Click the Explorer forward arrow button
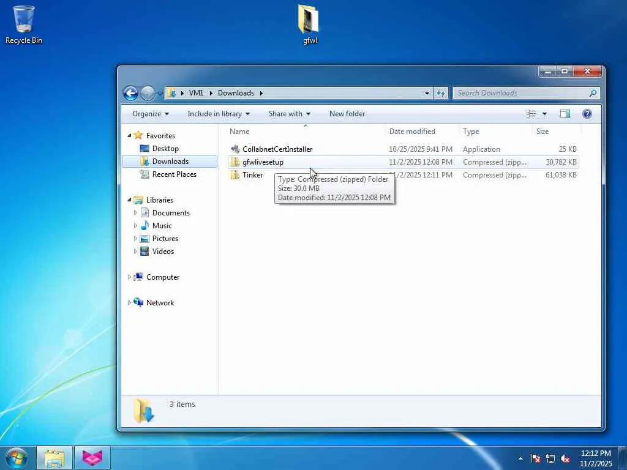The height and width of the screenshot is (470, 627). pos(148,93)
